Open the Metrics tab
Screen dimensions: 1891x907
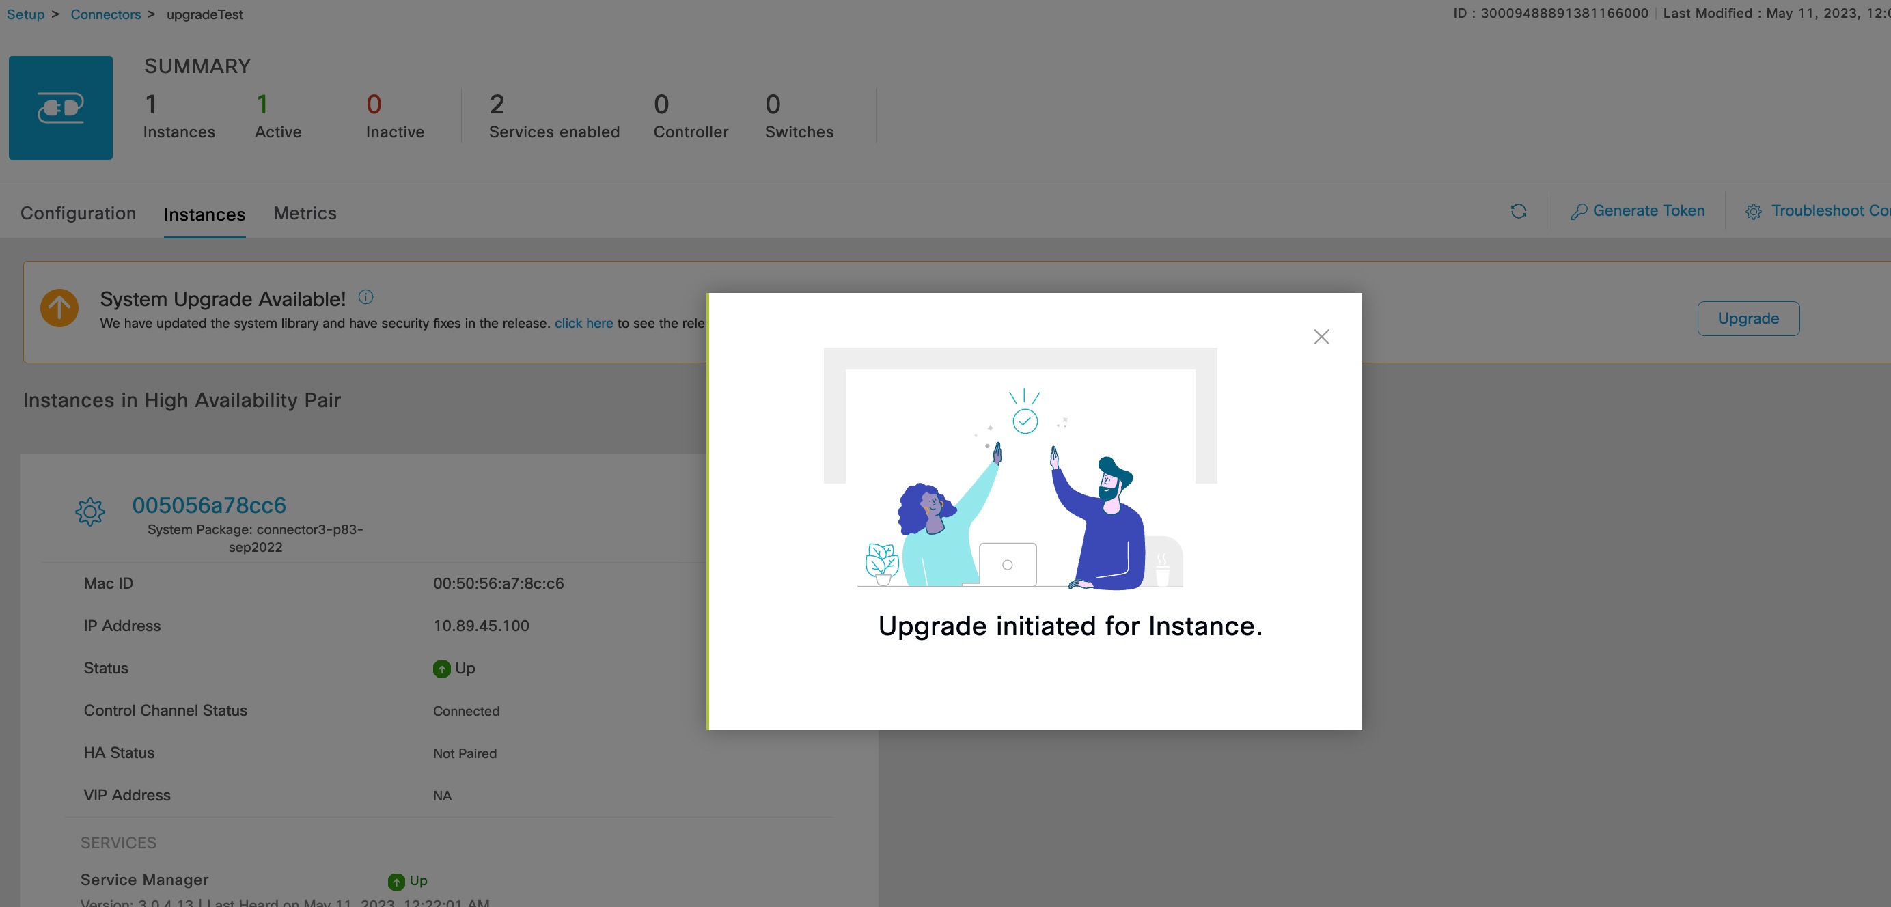(305, 213)
